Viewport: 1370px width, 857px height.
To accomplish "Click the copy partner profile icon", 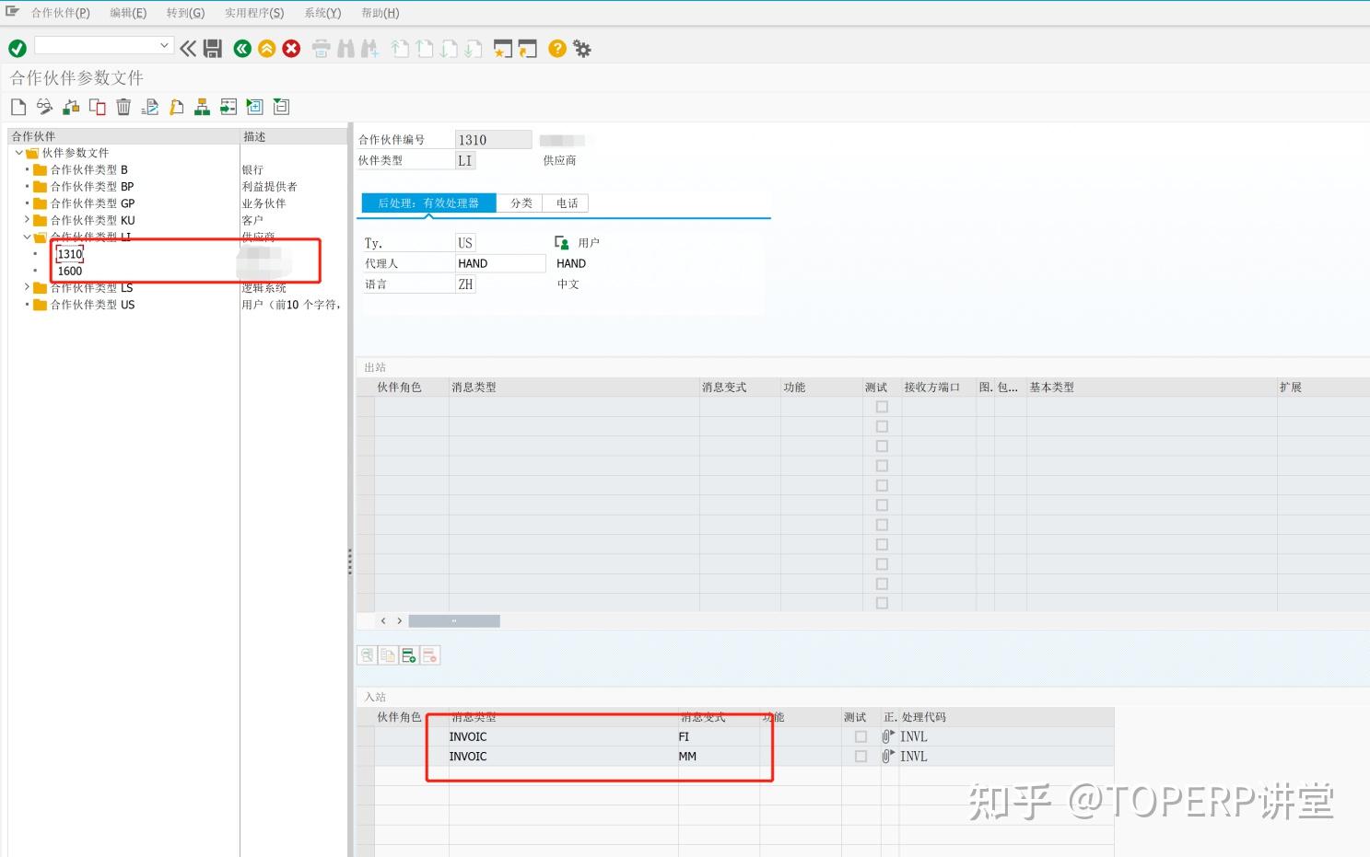I will point(97,107).
